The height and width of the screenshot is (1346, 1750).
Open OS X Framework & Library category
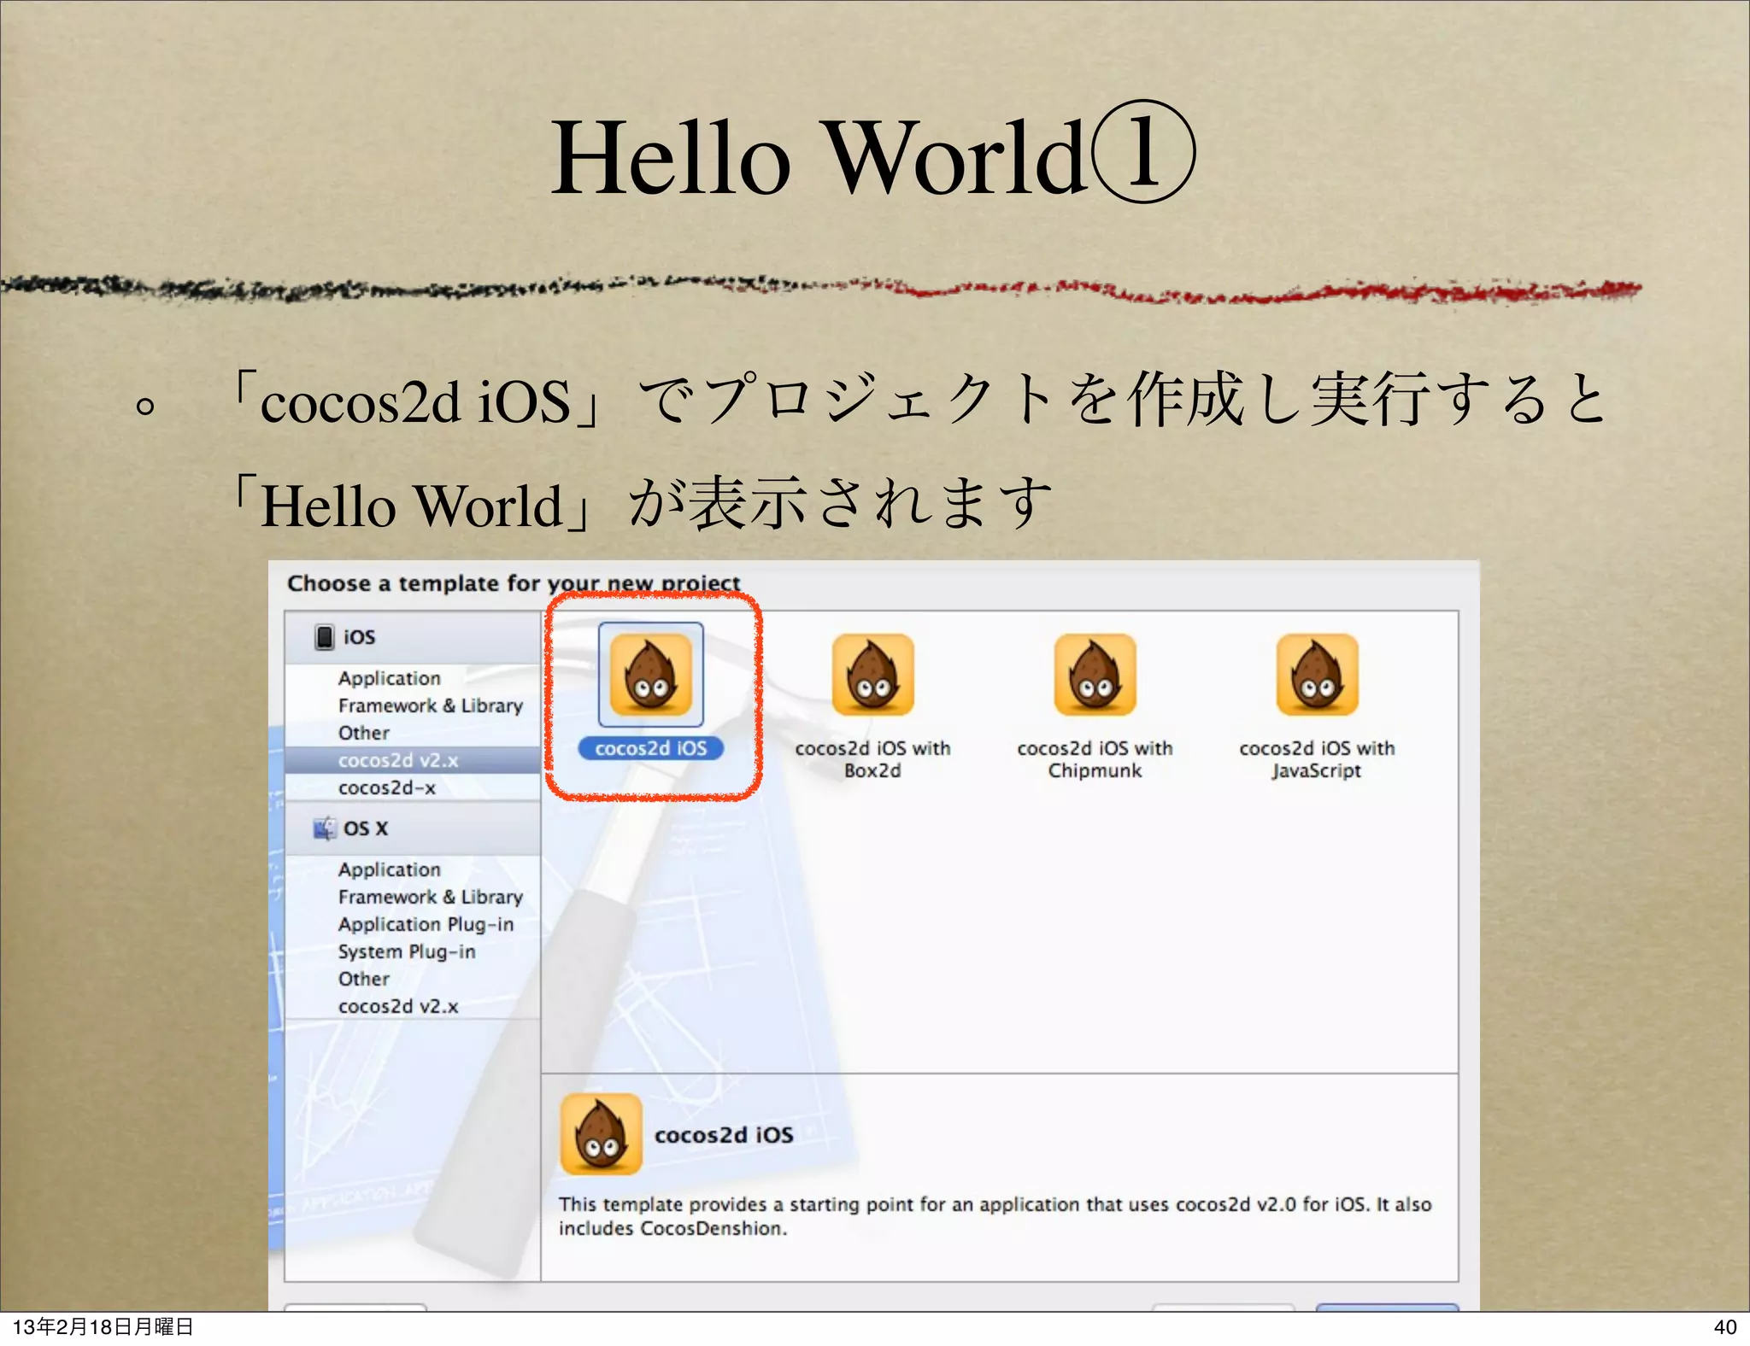[x=431, y=897]
